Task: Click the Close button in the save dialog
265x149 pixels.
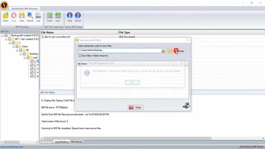Action: [x=136, y=107]
